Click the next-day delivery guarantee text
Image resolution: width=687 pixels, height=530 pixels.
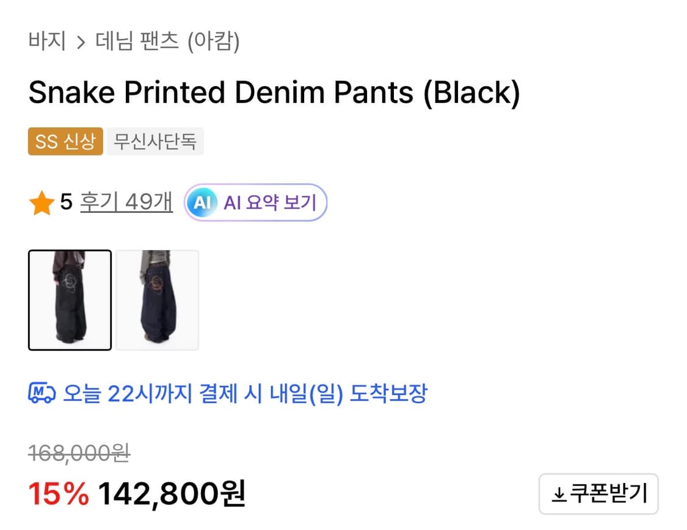point(244,393)
